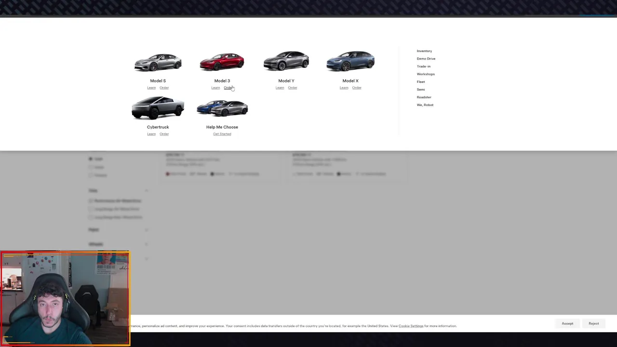
Task: Reject cookies in the consent banner
Action: [x=593, y=324]
